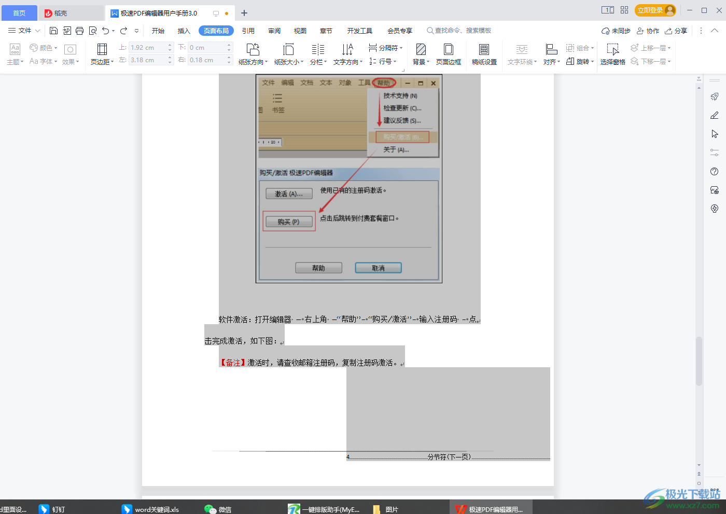The height and width of the screenshot is (514, 726).
Task: Click the 立即登录 (login) button
Action: coord(655,10)
